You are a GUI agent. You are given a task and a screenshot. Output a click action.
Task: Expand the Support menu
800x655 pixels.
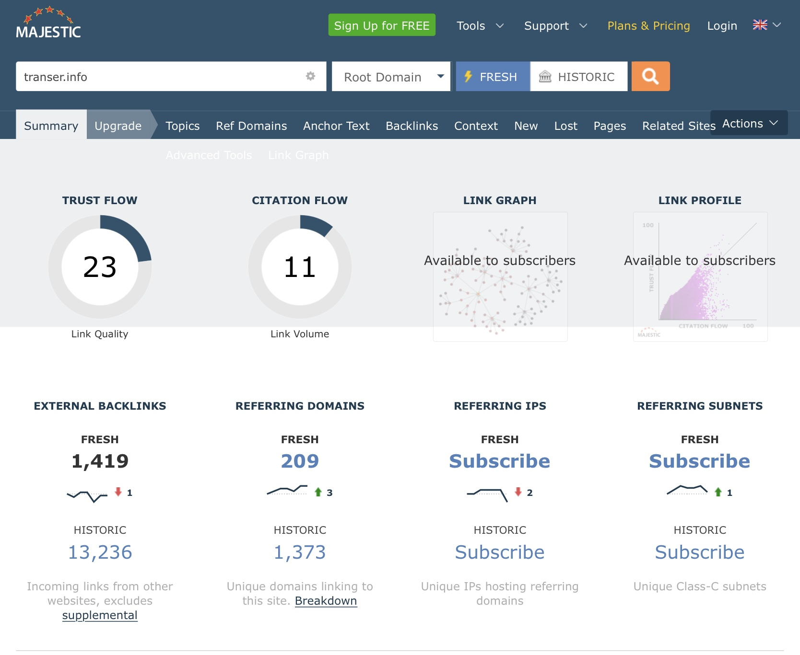[555, 26]
